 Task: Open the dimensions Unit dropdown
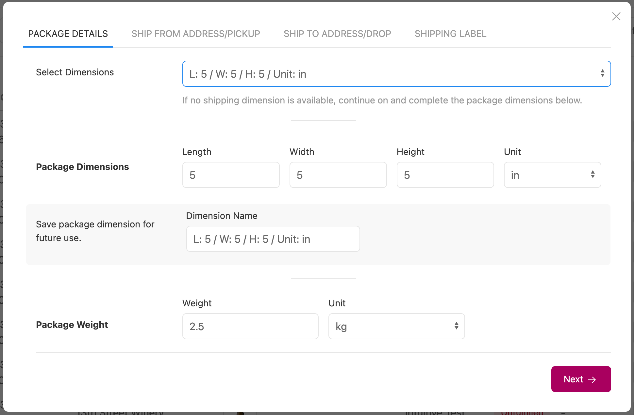(x=552, y=175)
